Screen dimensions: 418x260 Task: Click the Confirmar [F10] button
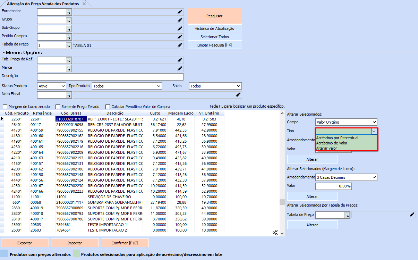click(x=125, y=243)
